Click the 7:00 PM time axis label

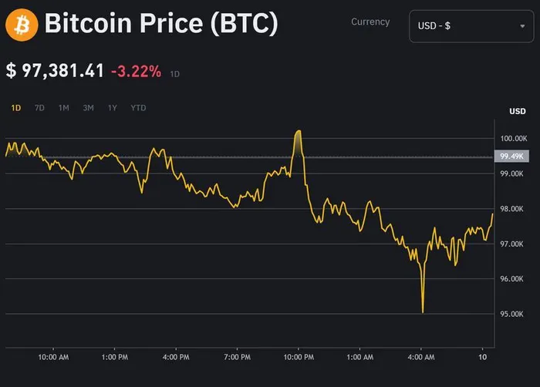237,358
